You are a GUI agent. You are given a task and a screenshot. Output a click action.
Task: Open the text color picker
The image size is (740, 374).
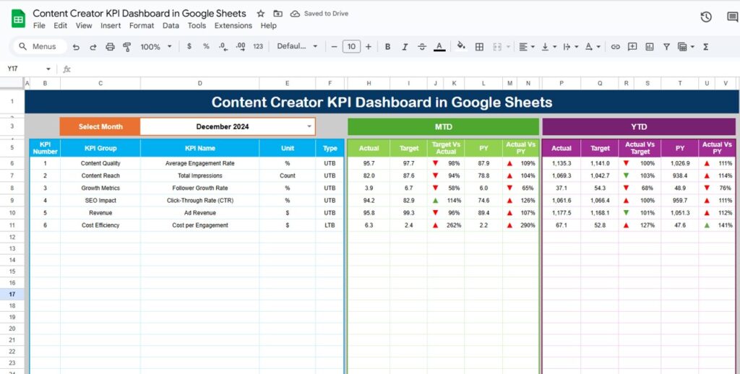point(439,47)
